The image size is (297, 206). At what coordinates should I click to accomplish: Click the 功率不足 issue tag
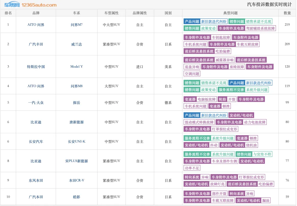coord(192,168)
